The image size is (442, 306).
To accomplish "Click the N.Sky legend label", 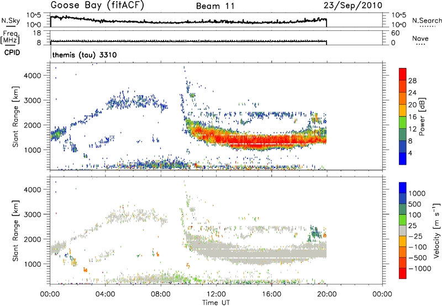I will point(10,20).
